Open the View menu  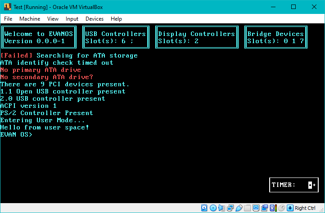pyautogui.click(x=53, y=19)
